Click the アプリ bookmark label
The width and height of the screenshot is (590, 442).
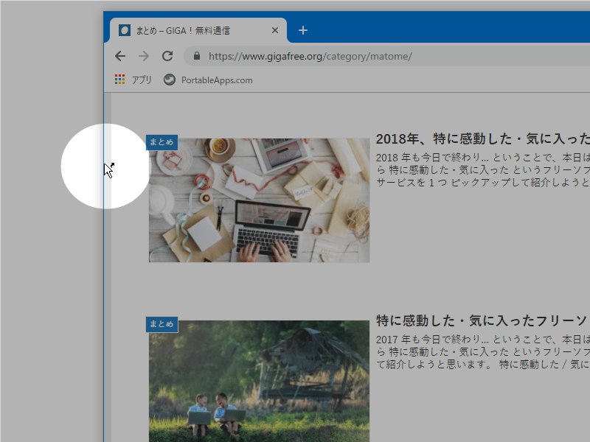(142, 80)
